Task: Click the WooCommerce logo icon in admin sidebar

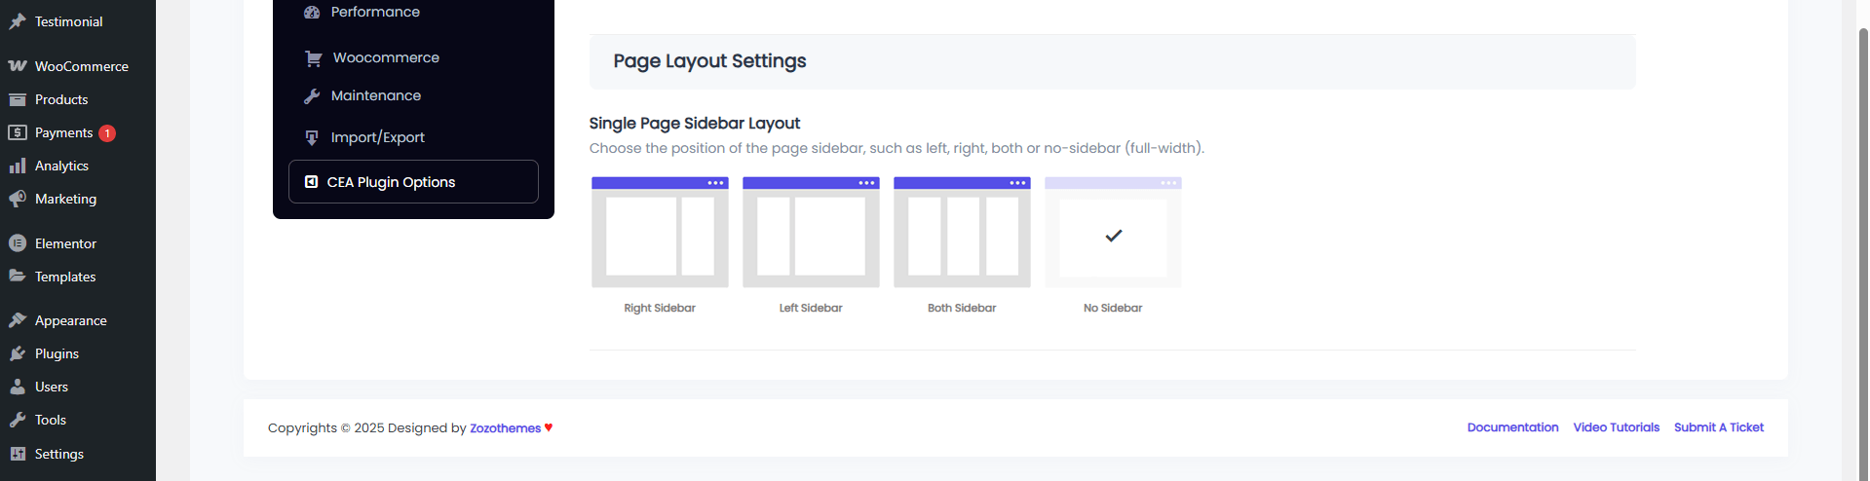Action: click(x=18, y=66)
